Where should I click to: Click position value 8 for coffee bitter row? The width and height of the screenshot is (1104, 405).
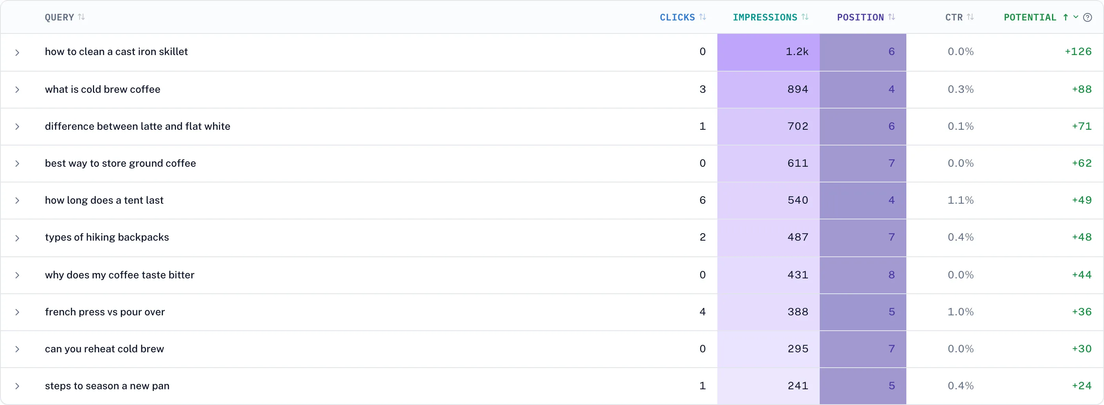pyautogui.click(x=891, y=275)
